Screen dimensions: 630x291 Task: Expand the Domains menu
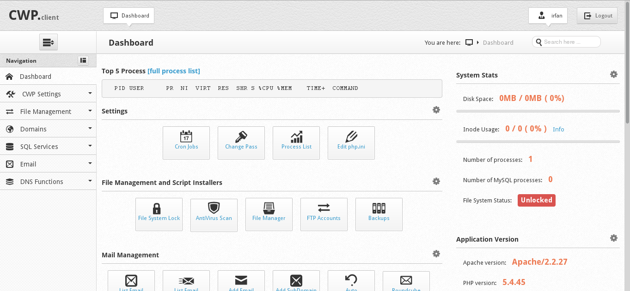coord(48,129)
